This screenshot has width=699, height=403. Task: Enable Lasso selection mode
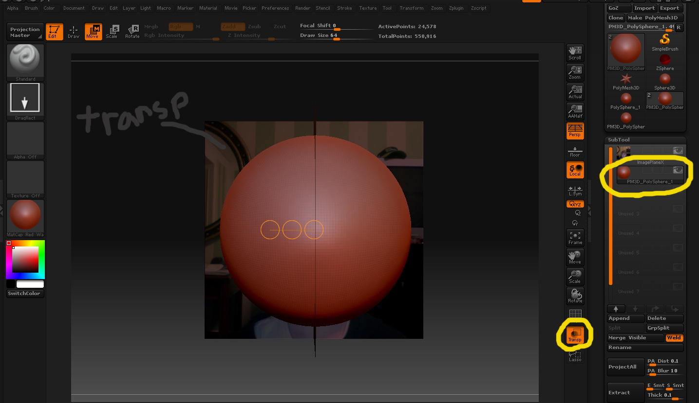click(575, 356)
